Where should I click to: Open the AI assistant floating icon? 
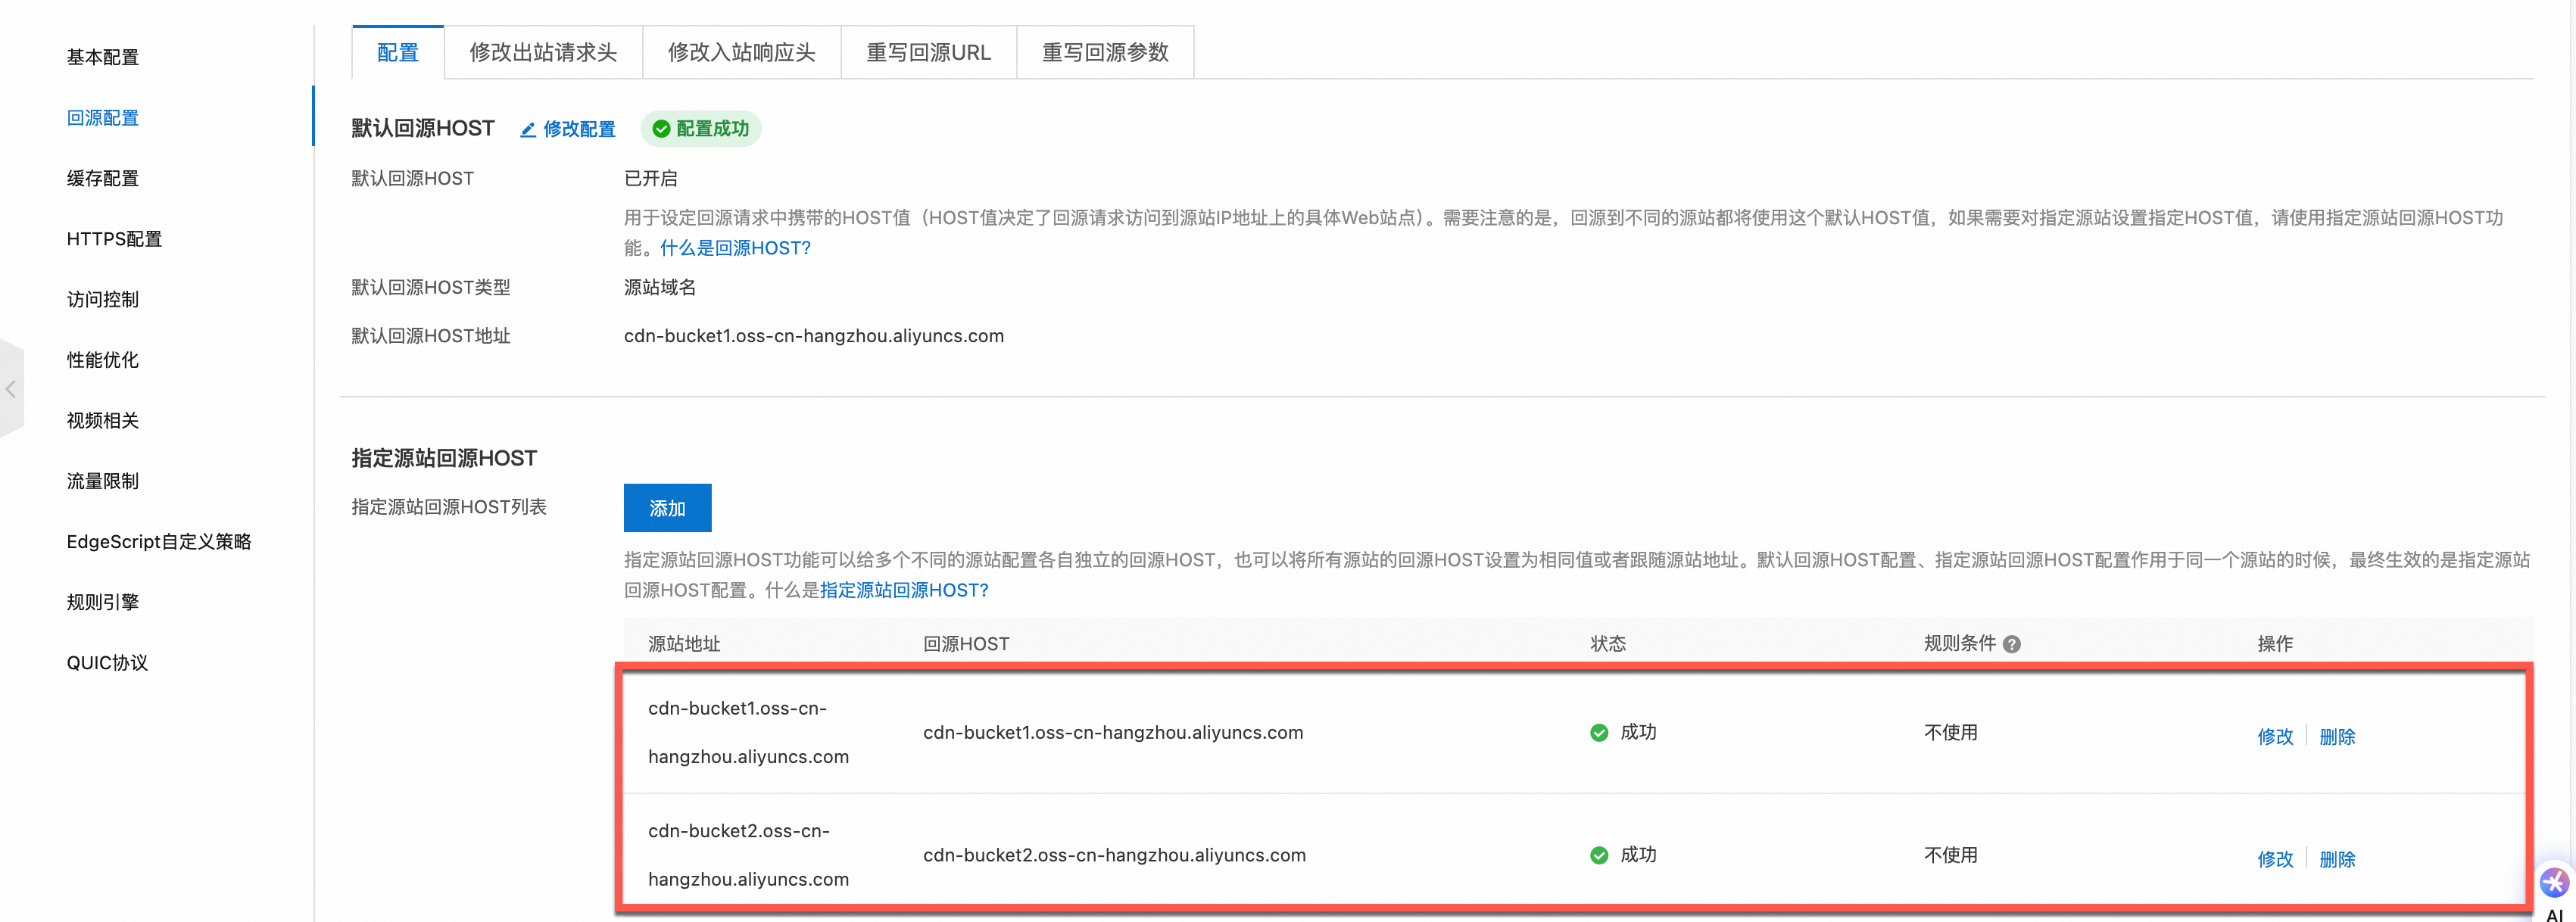coord(2554,883)
